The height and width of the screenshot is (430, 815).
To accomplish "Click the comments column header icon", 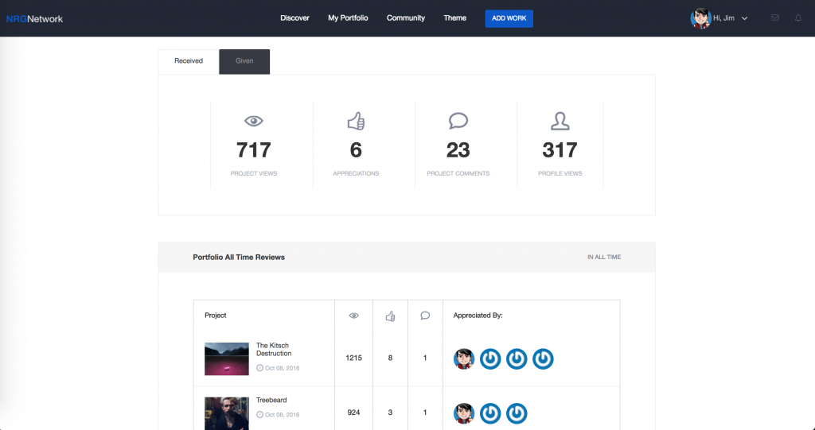I will [x=425, y=316].
